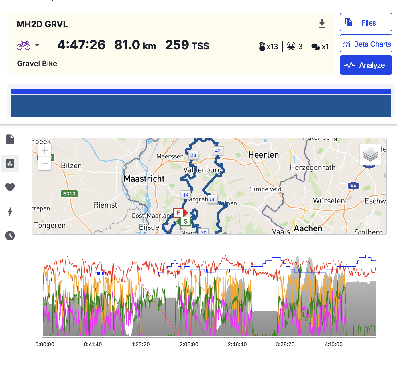Click the green start marker on map
Viewport: 397px width, 368px height.
(185, 221)
